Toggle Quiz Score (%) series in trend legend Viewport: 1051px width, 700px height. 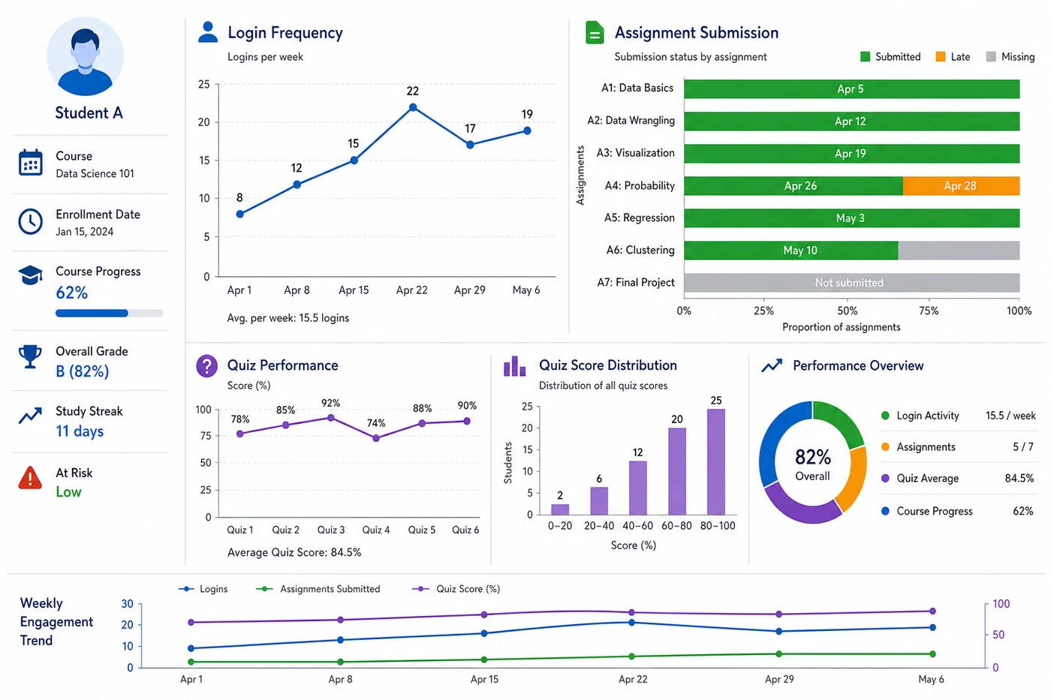(456, 589)
